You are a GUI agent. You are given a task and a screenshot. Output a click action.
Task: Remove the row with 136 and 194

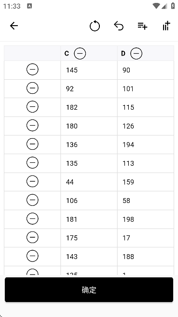pos(32,144)
